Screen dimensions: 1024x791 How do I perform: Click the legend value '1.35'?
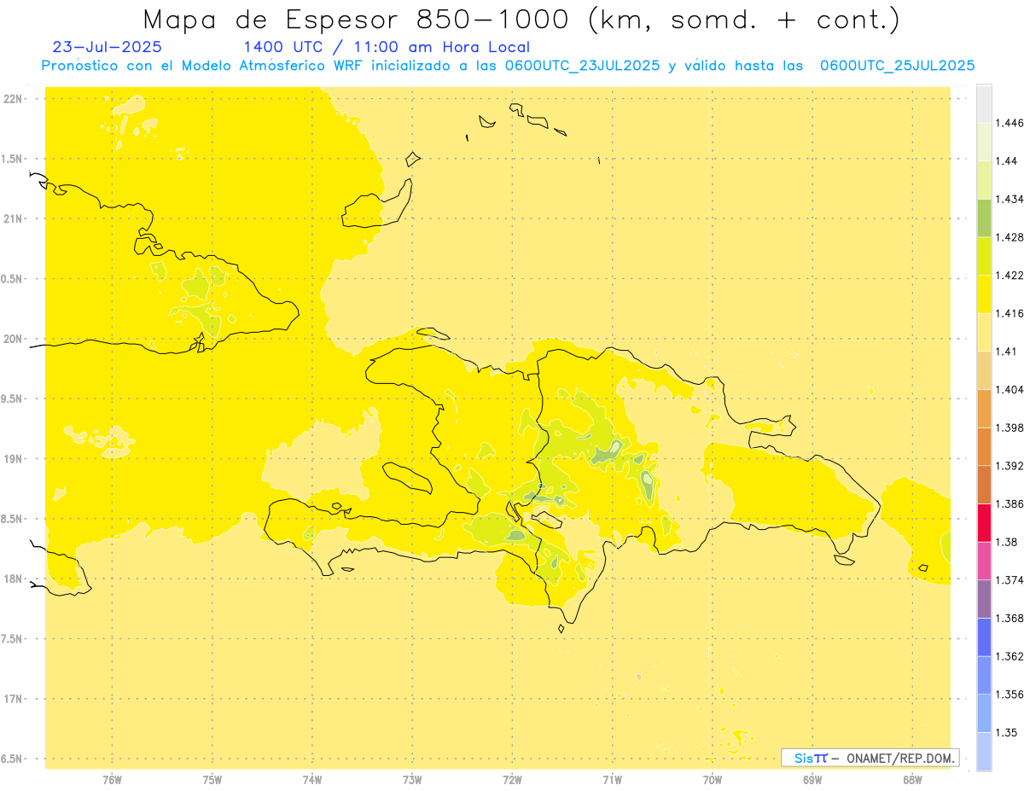coord(1007,732)
